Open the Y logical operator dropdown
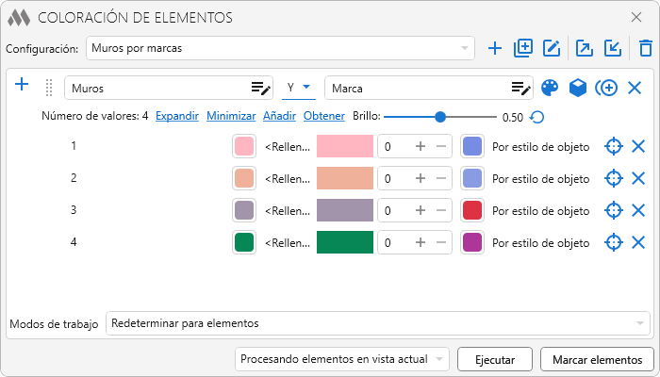The width and height of the screenshot is (660, 377). click(299, 88)
